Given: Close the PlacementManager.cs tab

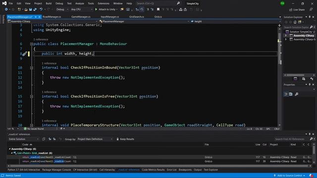Looking at the screenshot, I should click(x=40, y=17).
